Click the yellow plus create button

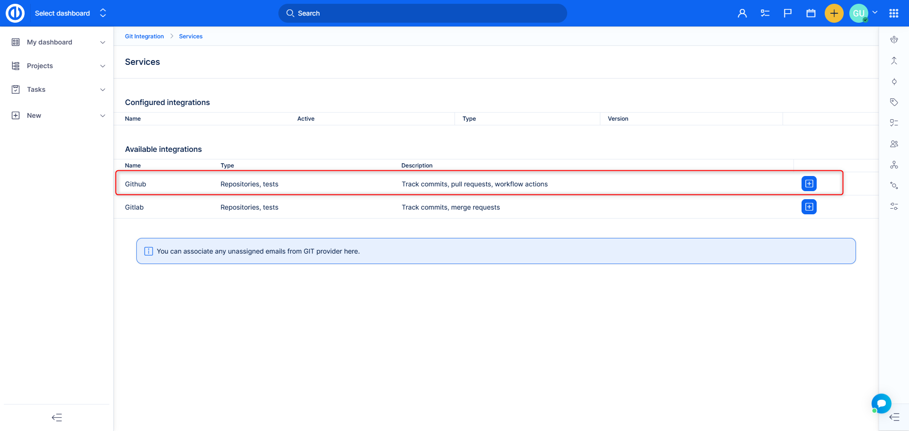[834, 13]
